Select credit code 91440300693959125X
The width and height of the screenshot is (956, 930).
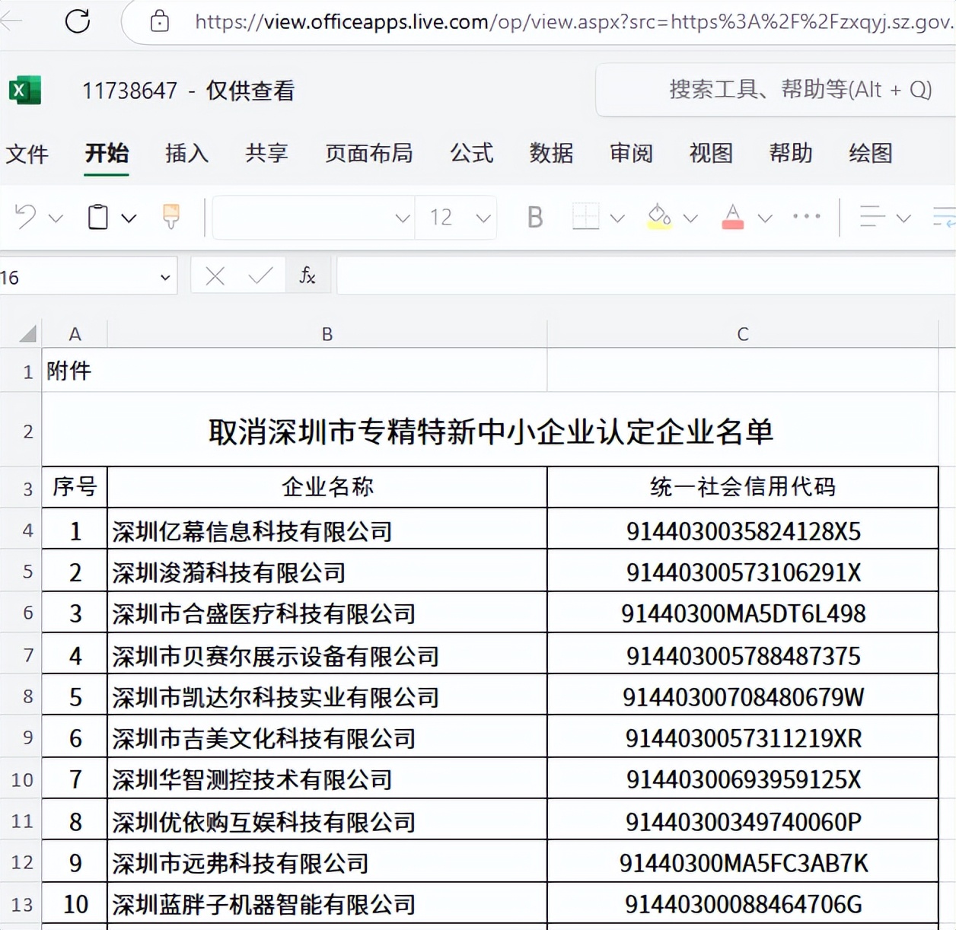(743, 779)
